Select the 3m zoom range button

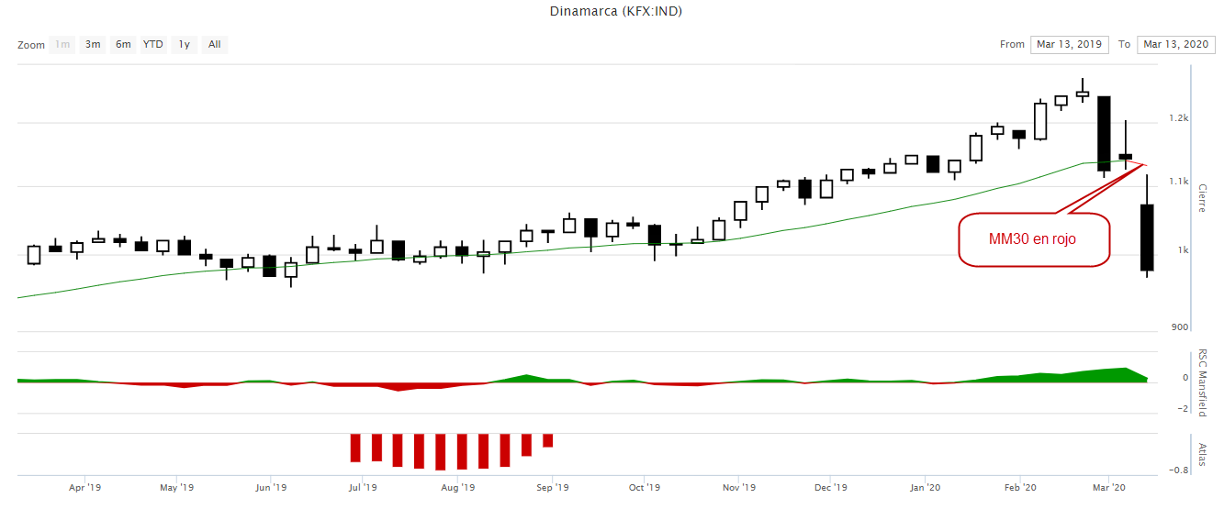click(x=93, y=44)
